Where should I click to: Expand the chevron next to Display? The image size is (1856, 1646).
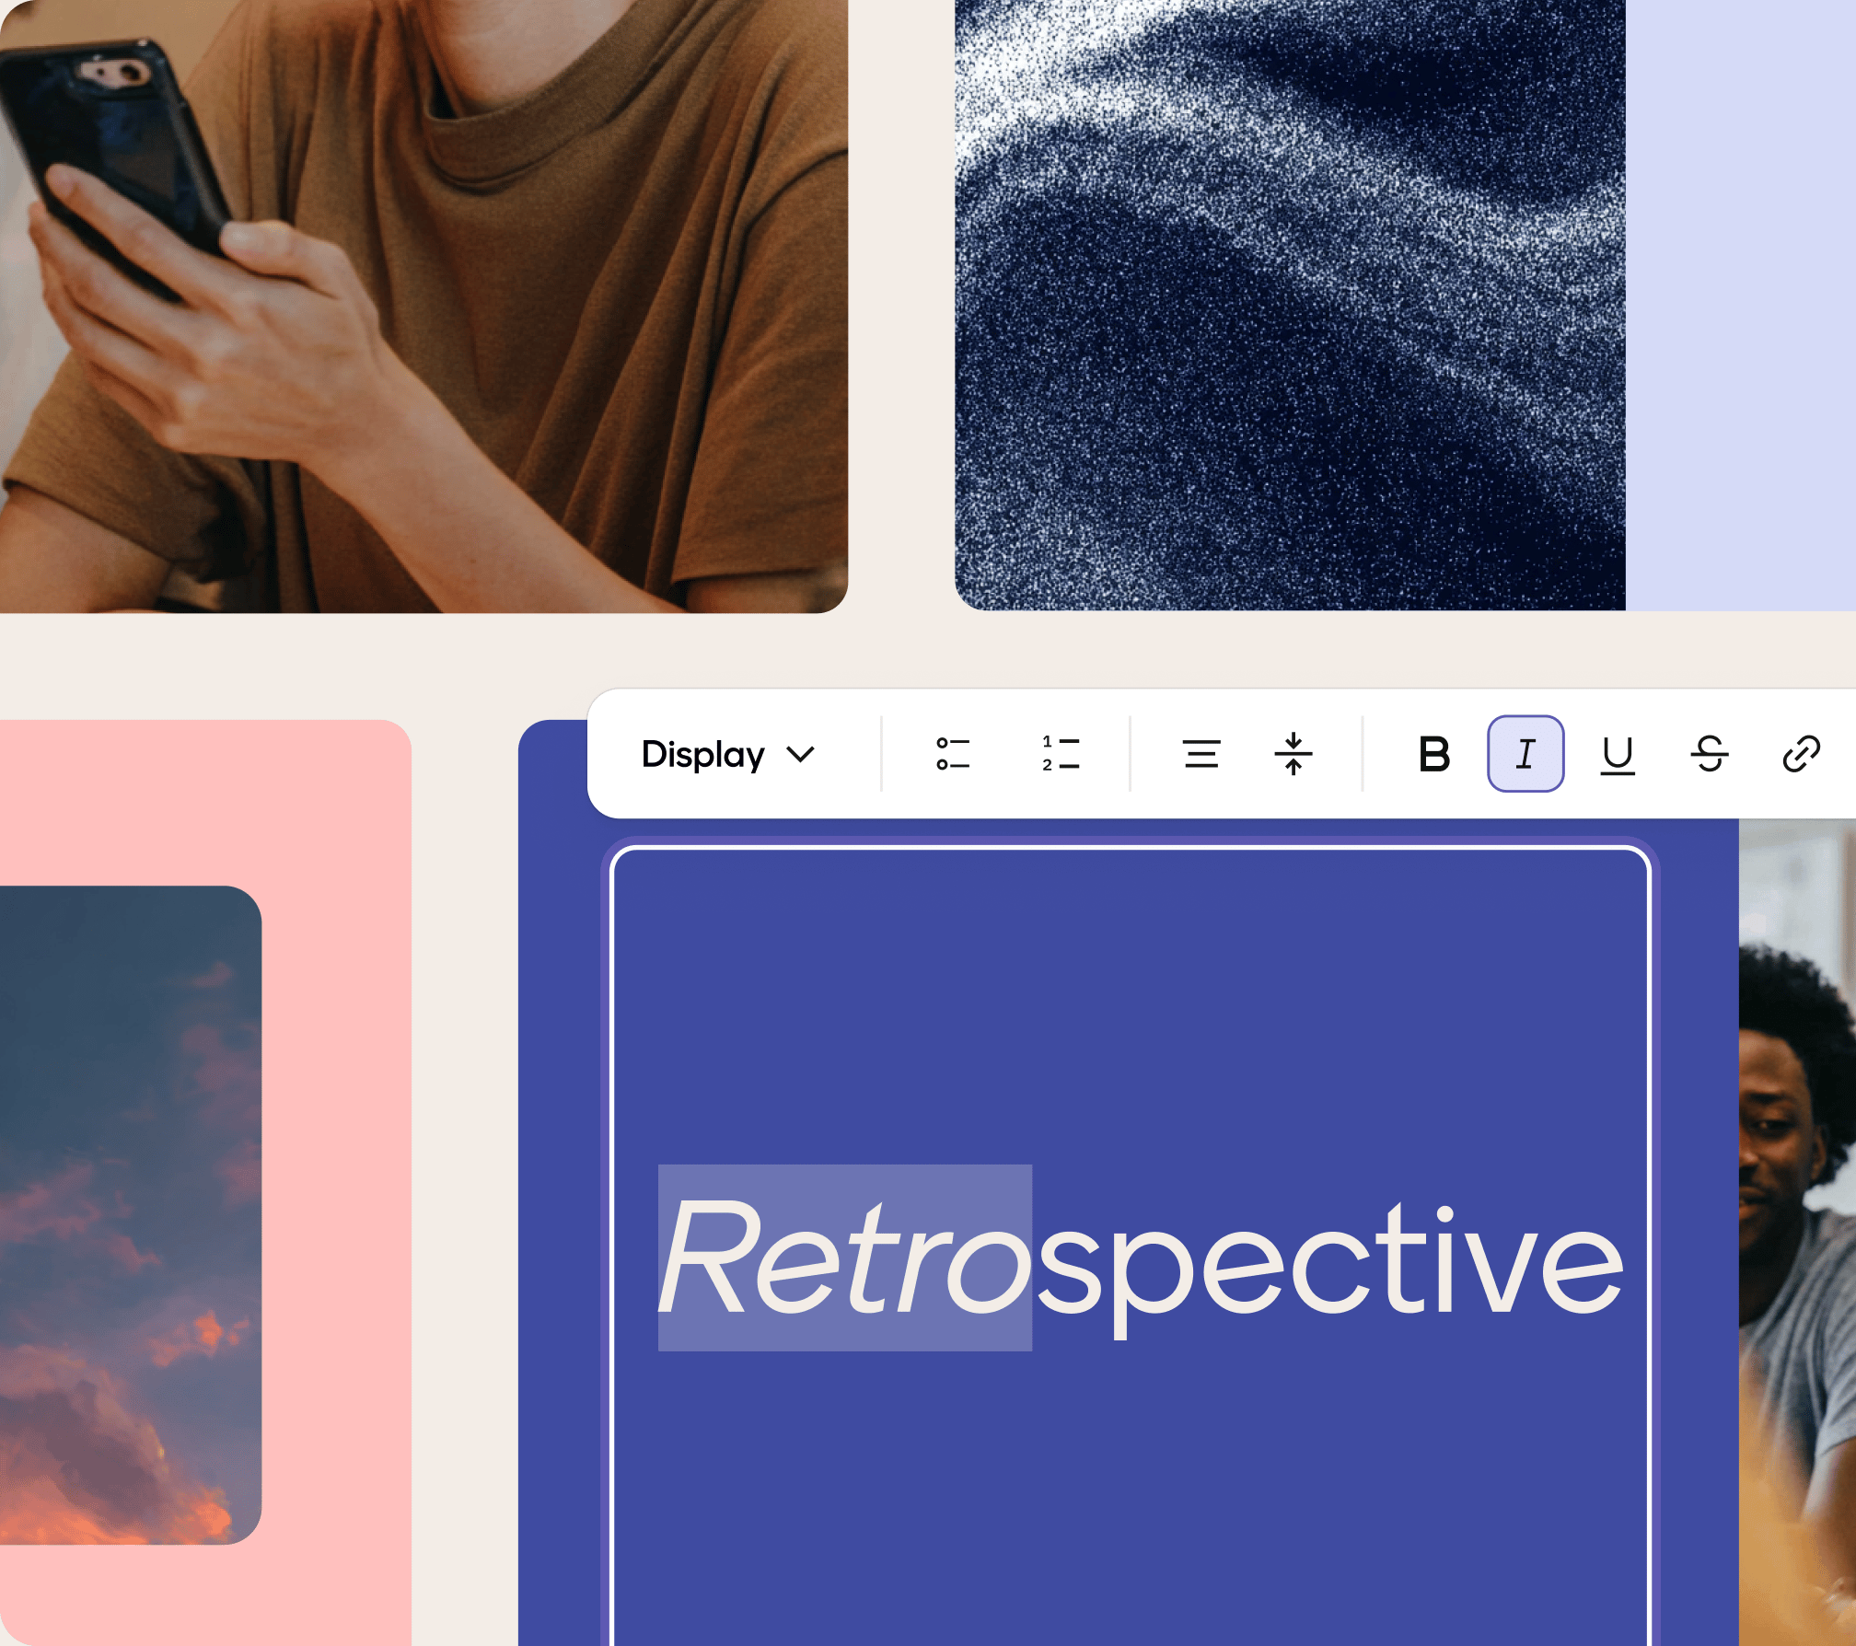pyautogui.click(x=799, y=755)
